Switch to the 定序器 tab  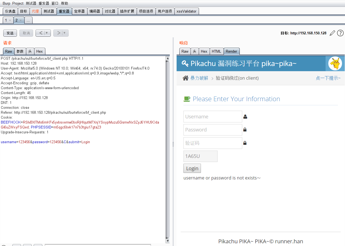point(80,11)
